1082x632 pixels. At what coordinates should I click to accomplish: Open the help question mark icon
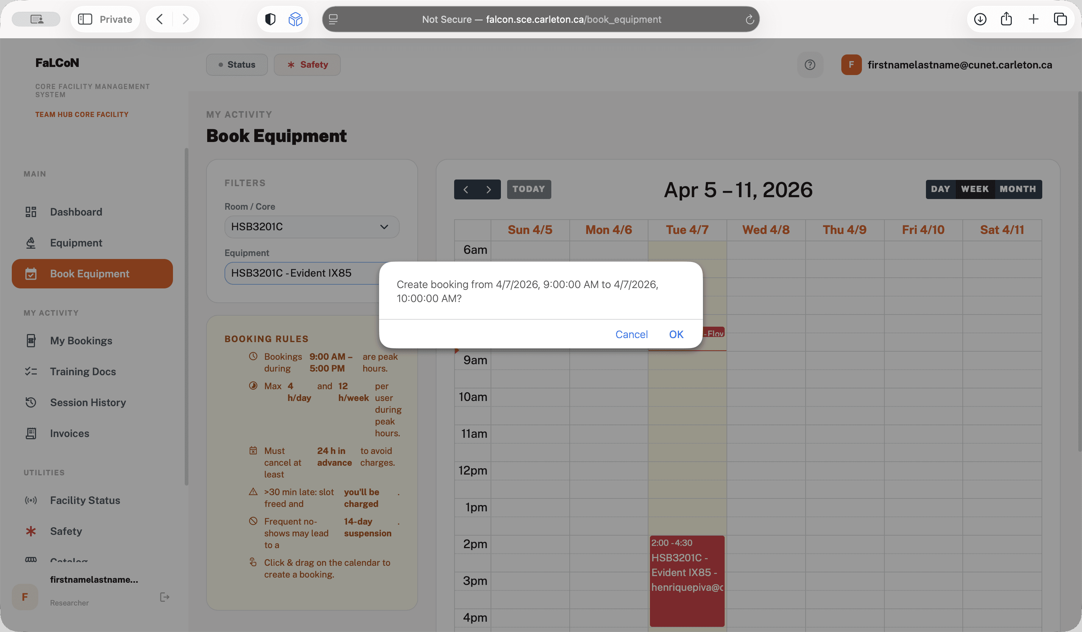(x=810, y=65)
